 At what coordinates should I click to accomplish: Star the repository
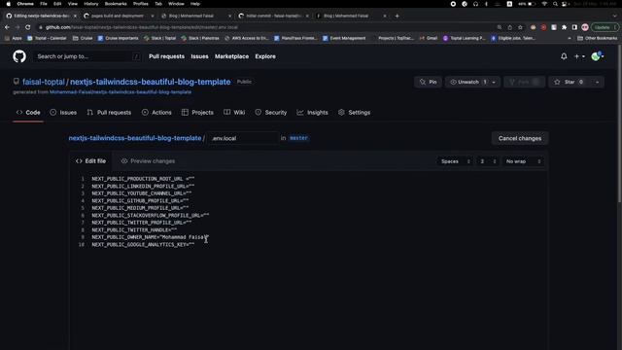coord(569,82)
